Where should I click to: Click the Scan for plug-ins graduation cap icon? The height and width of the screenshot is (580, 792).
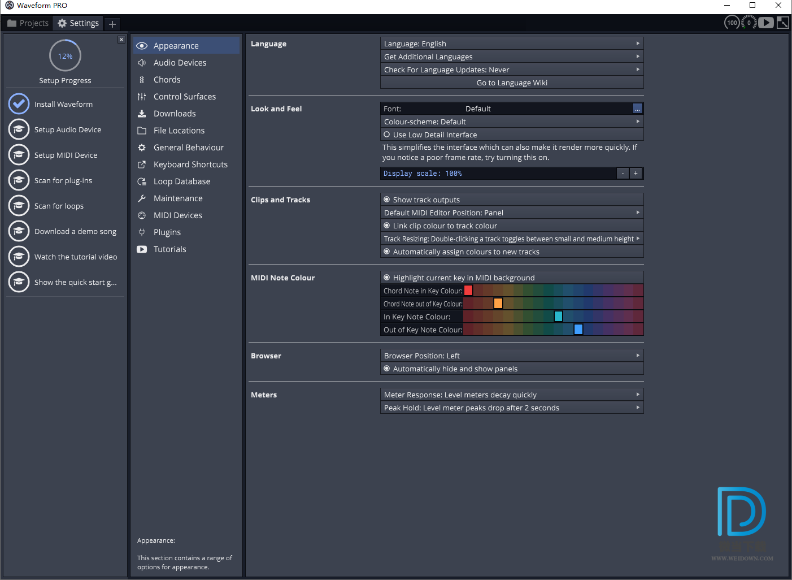pos(19,180)
